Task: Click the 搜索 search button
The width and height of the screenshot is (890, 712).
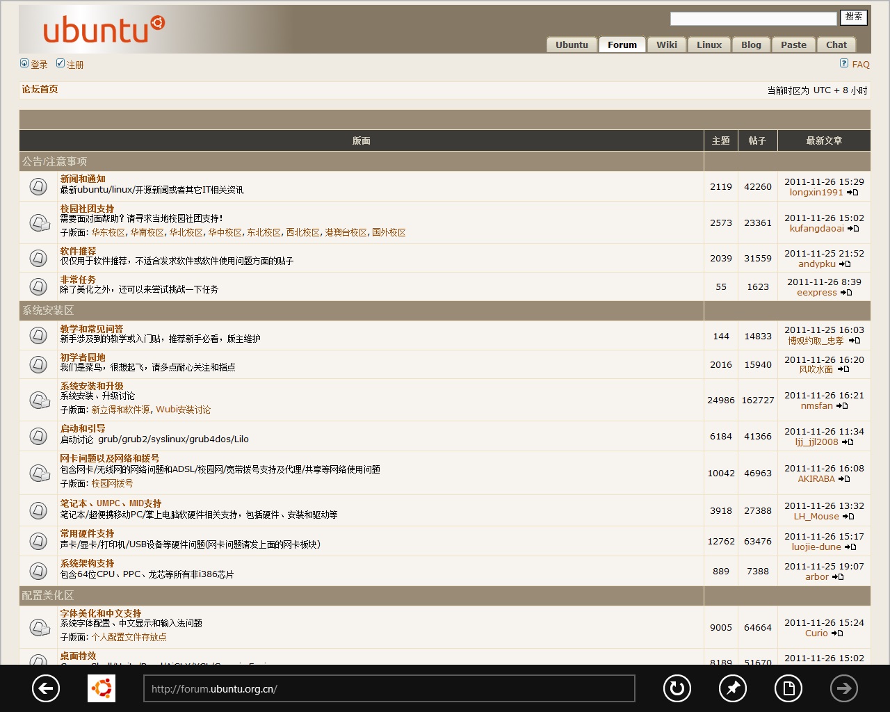Action: [x=854, y=17]
